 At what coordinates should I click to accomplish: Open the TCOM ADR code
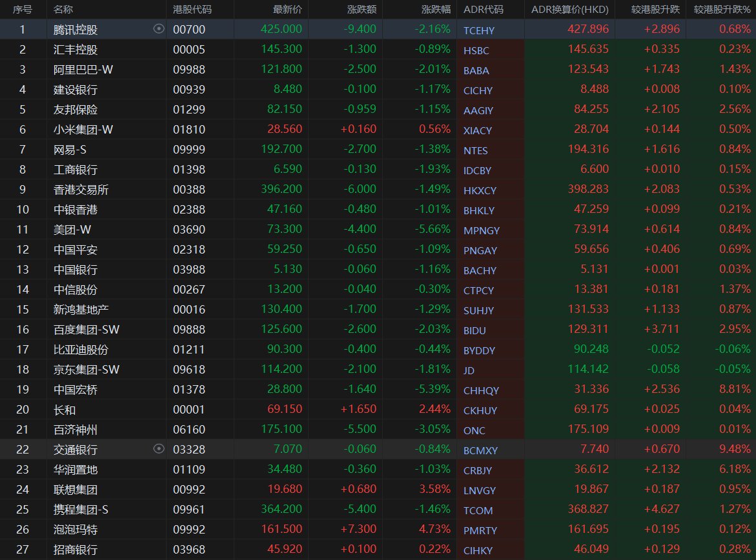(x=478, y=510)
